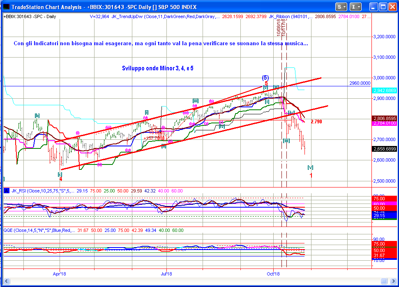Select the JK_RSI indicator label
Screen dimensions: 399x287
pyautogui.click(x=43, y=191)
